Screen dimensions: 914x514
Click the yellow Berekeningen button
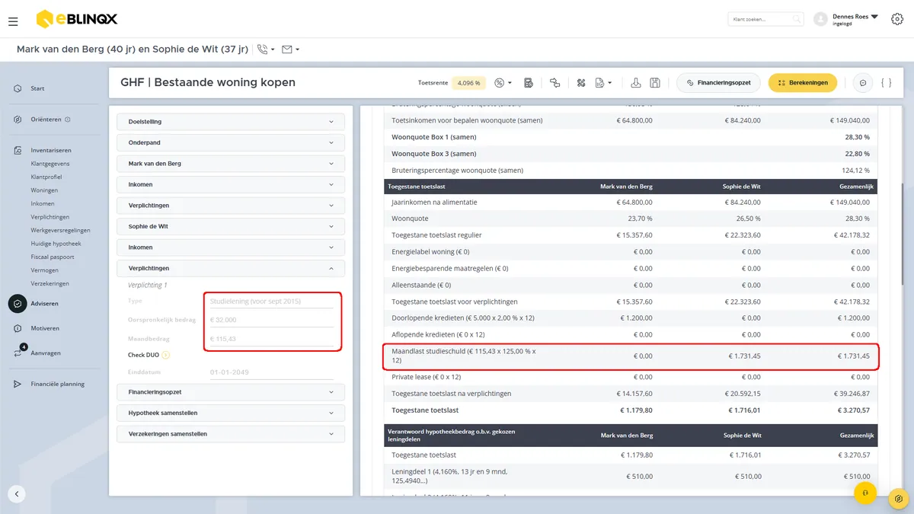[x=803, y=83]
